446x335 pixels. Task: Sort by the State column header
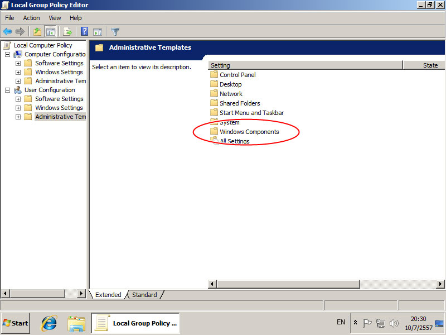(x=424, y=65)
